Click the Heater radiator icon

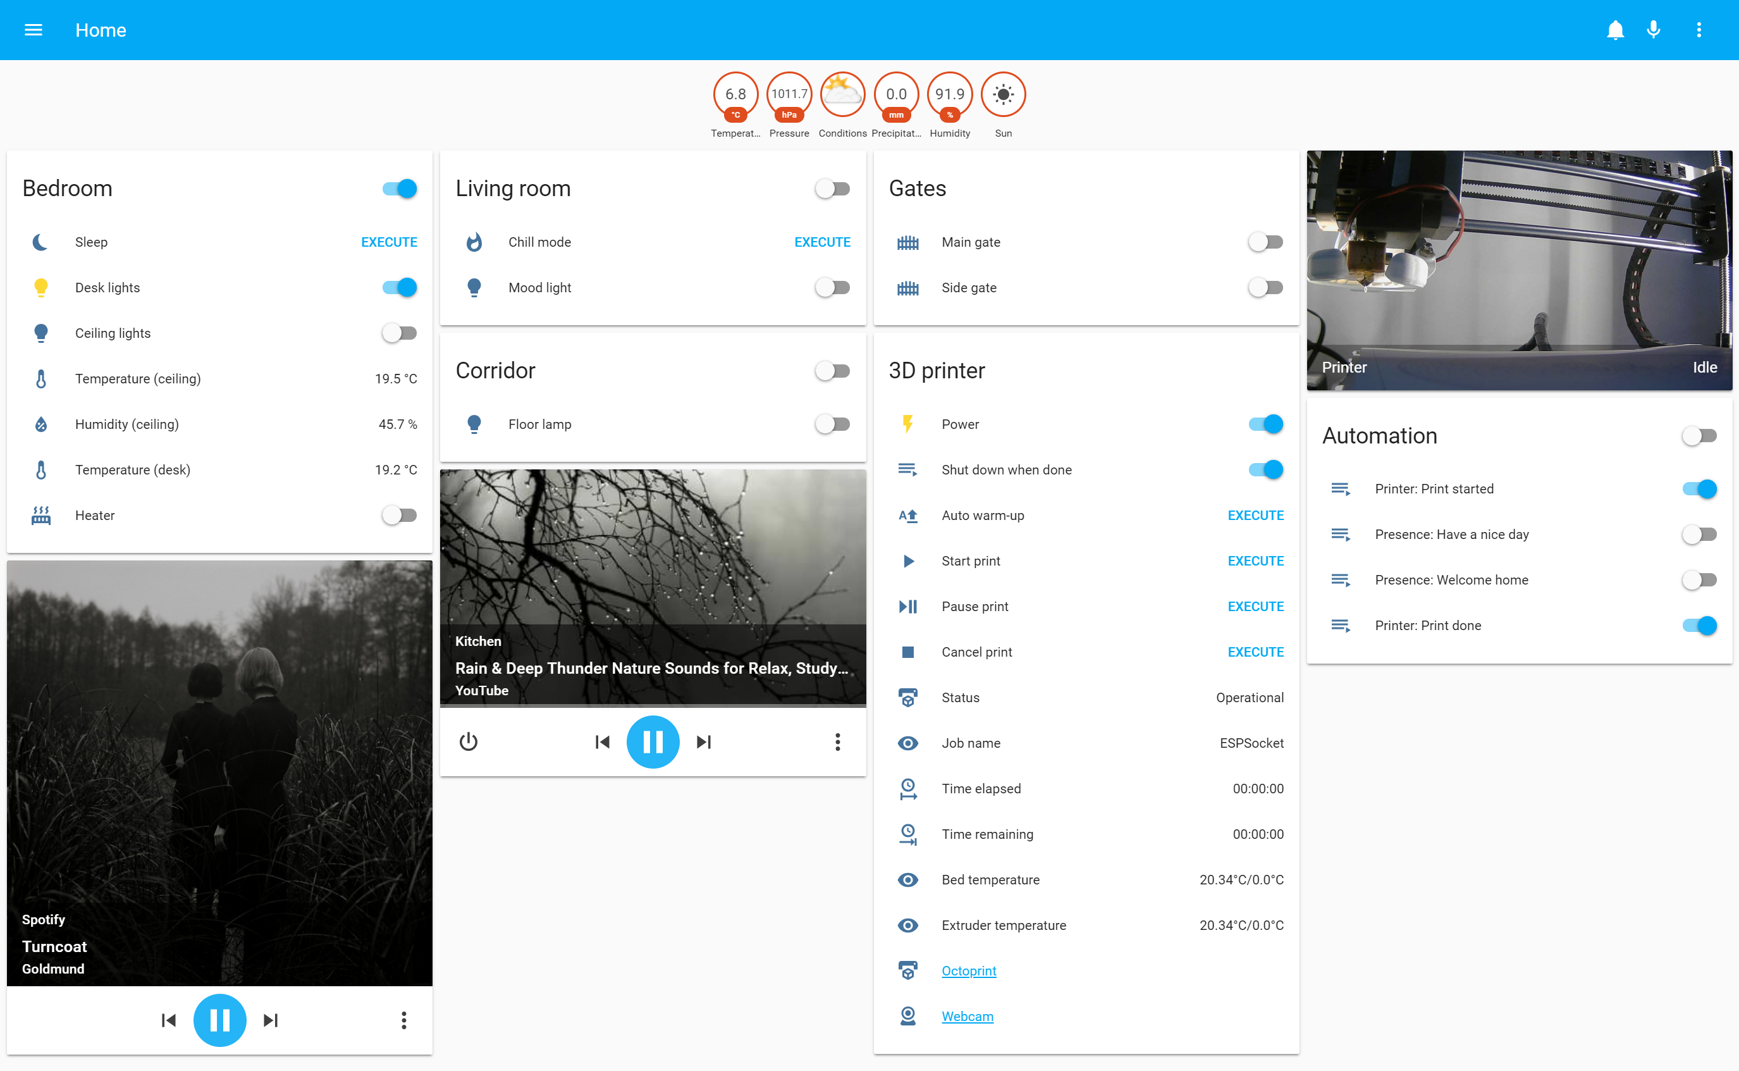pos(41,516)
